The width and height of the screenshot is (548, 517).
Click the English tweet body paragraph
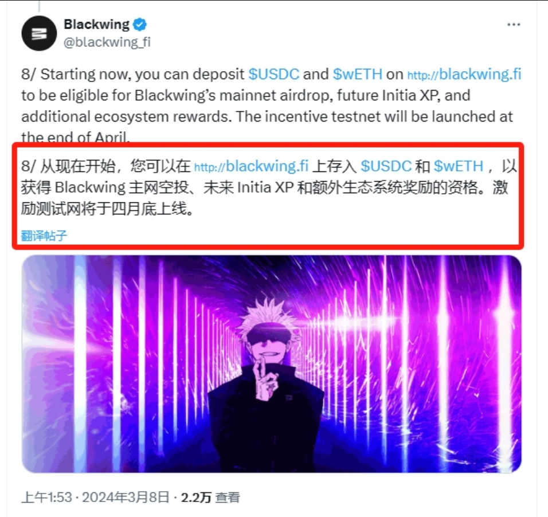[x=271, y=105]
